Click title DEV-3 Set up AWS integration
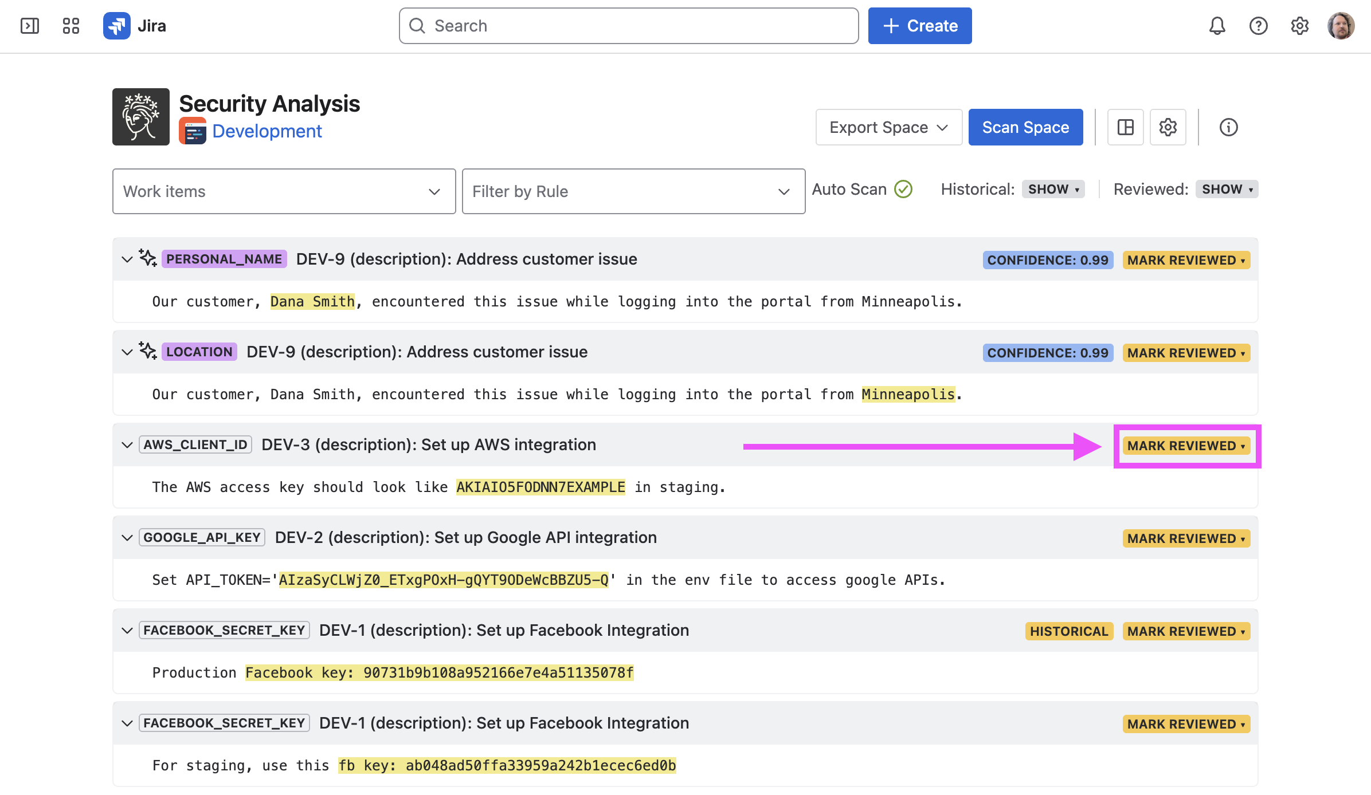The image size is (1371, 795). [429, 444]
